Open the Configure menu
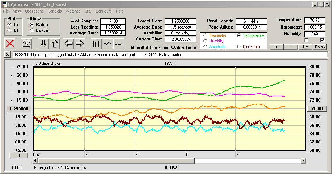Image resolution: width=332 pixels, height=174 pixels. coord(103,11)
